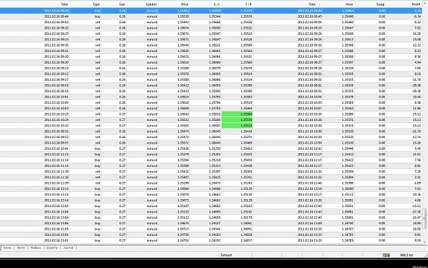The image size is (428, 268).
Task: Open the Journal tab
Action: pyautogui.click(x=68, y=247)
